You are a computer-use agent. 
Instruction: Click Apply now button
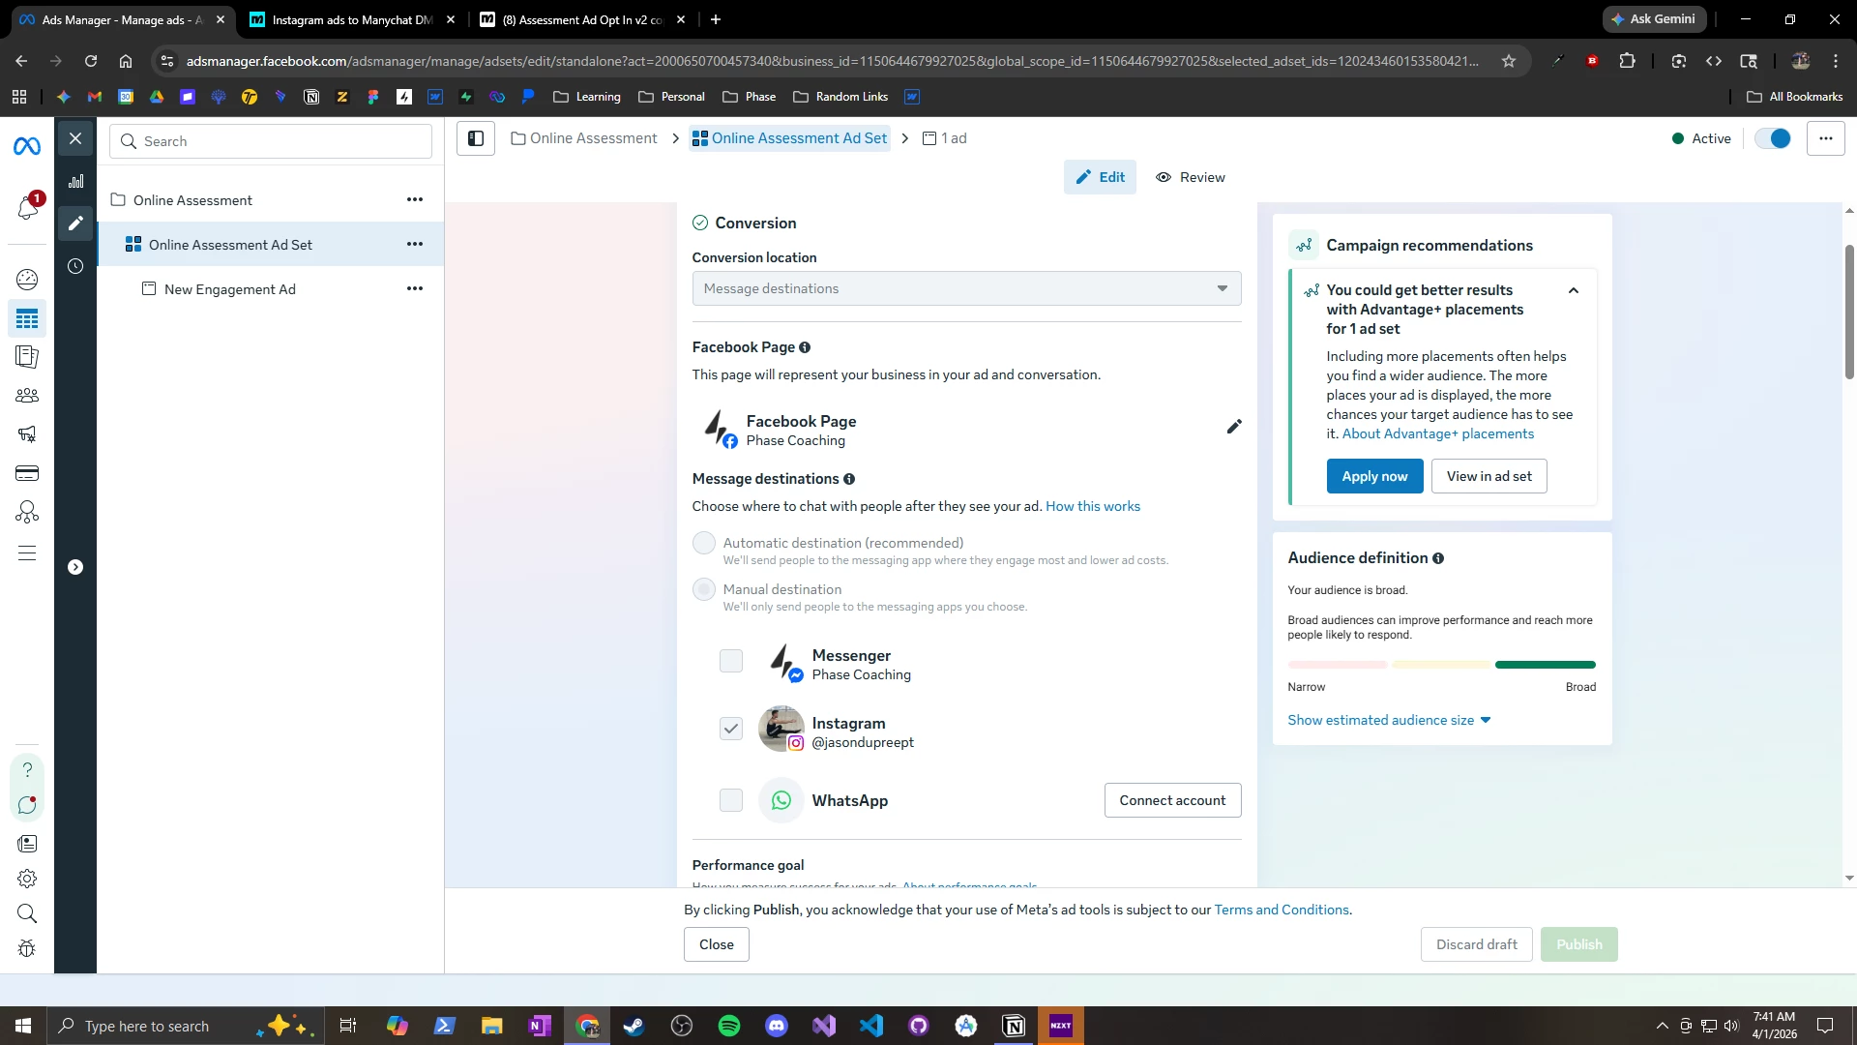click(1374, 476)
